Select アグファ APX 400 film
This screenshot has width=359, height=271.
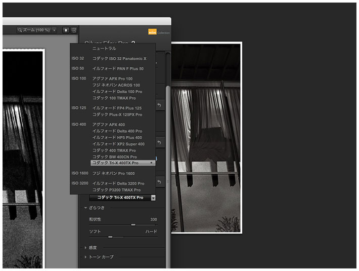pos(109,125)
